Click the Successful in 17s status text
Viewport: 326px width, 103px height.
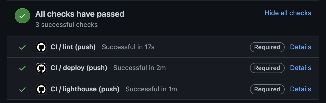tap(128, 47)
